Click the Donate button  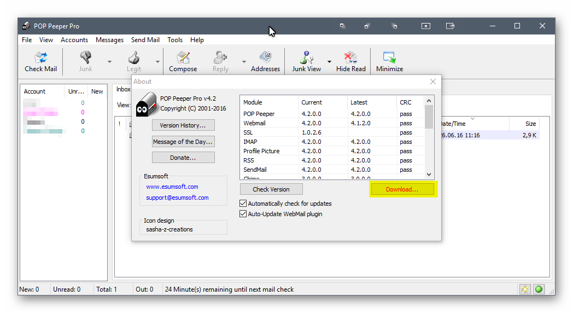[183, 158]
